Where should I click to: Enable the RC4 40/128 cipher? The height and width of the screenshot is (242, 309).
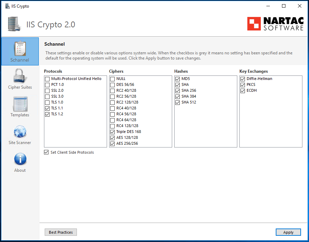[x=112, y=108]
